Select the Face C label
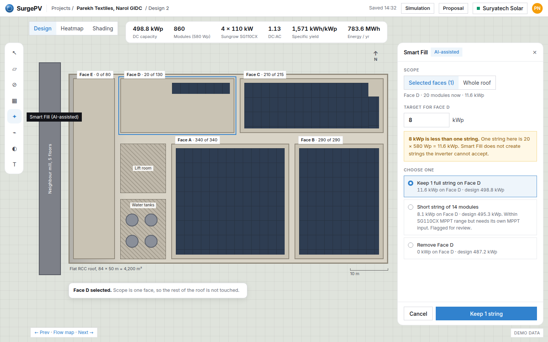This screenshot has height=342, width=548. point(265,74)
